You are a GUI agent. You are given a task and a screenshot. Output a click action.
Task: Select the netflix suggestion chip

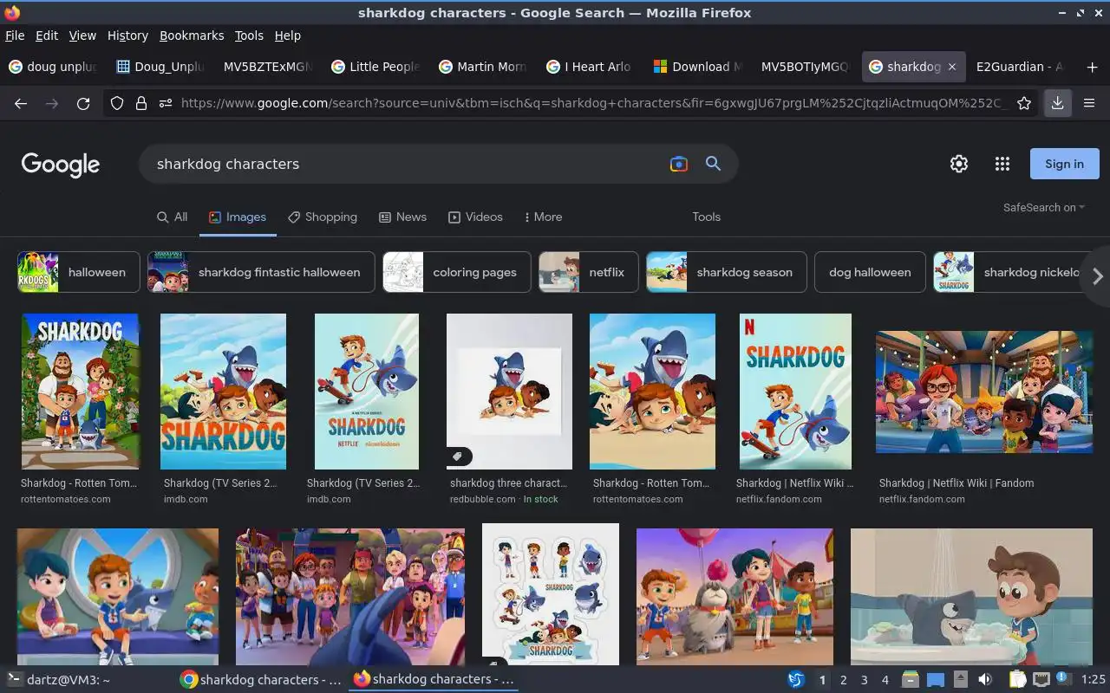tap(589, 272)
